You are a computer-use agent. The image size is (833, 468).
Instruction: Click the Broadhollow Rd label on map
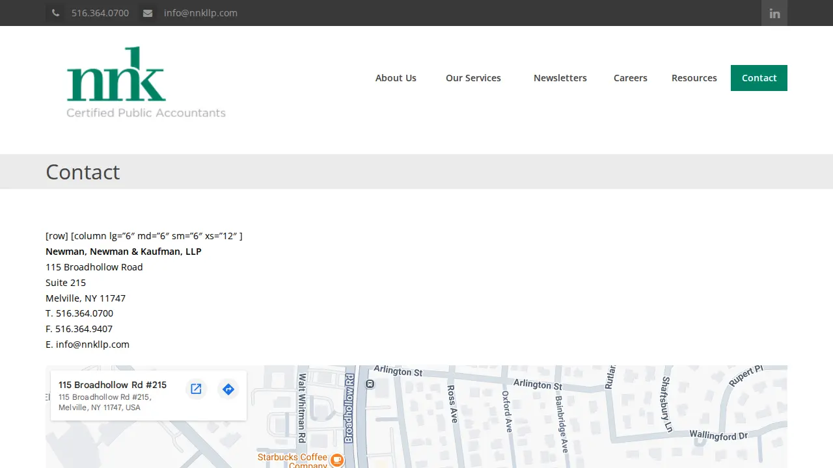pos(349,409)
